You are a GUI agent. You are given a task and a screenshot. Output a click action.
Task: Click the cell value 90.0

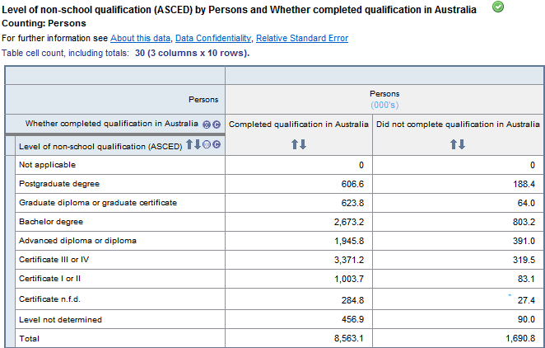pos(526,319)
